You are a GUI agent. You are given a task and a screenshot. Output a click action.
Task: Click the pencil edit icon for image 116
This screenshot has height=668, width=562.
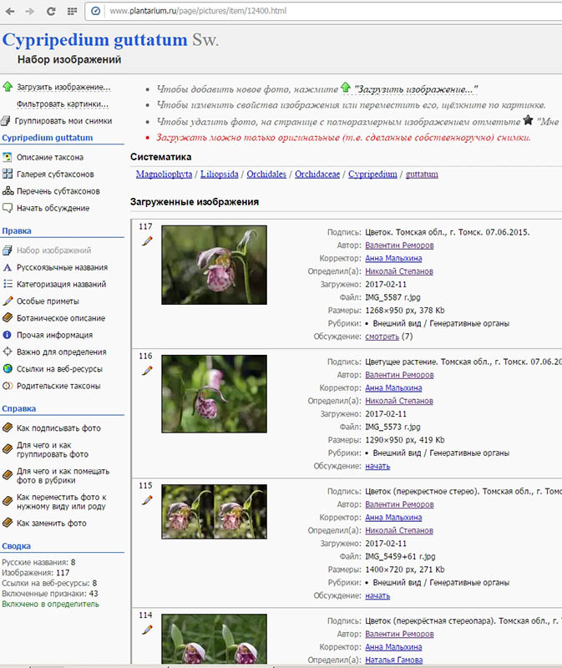pyautogui.click(x=148, y=370)
